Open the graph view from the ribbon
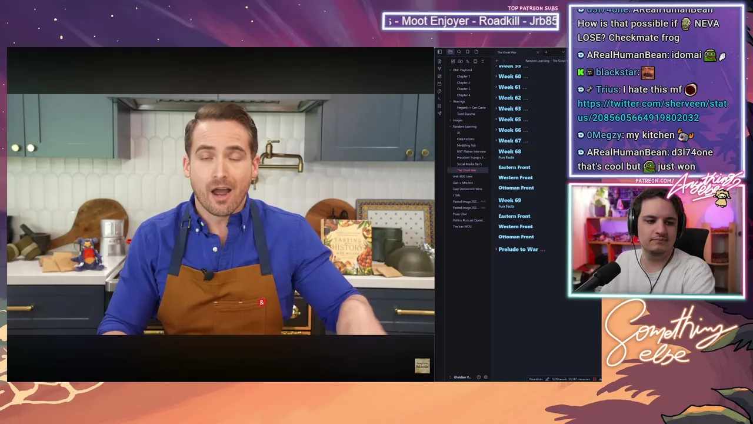Screen dimensions: 753x424 click(439, 69)
